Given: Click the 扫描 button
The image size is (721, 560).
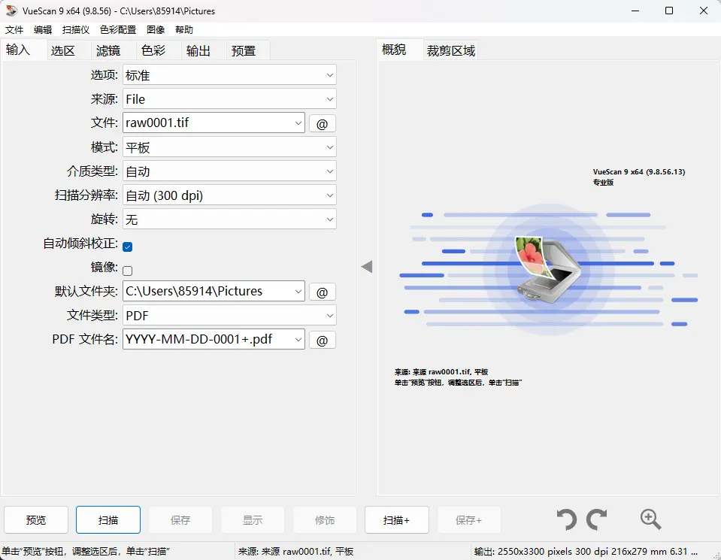Looking at the screenshot, I should pos(108,520).
